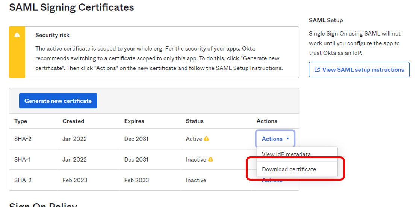The height and width of the screenshot is (207, 416).
Task: Click Security risk heading text
Action: 53,35
